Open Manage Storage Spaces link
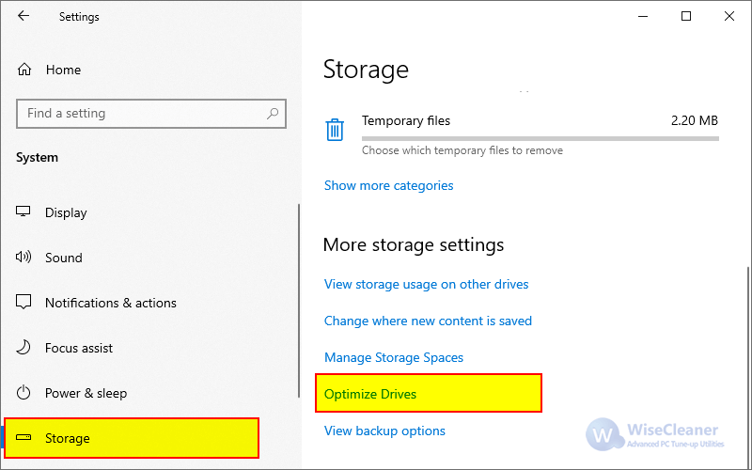 [x=394, y=358]
